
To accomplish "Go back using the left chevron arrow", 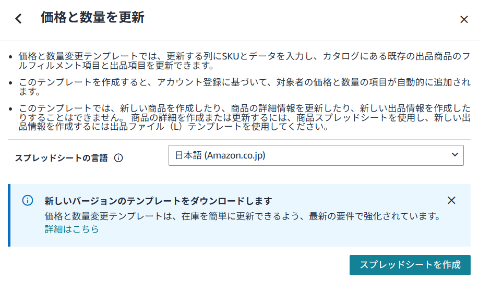I will pos(19,18).
